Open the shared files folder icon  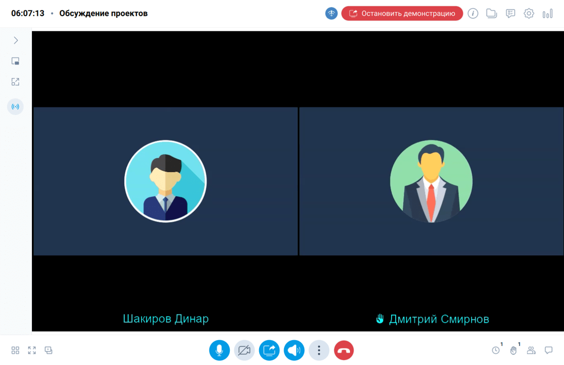click(x=491, y=14)
